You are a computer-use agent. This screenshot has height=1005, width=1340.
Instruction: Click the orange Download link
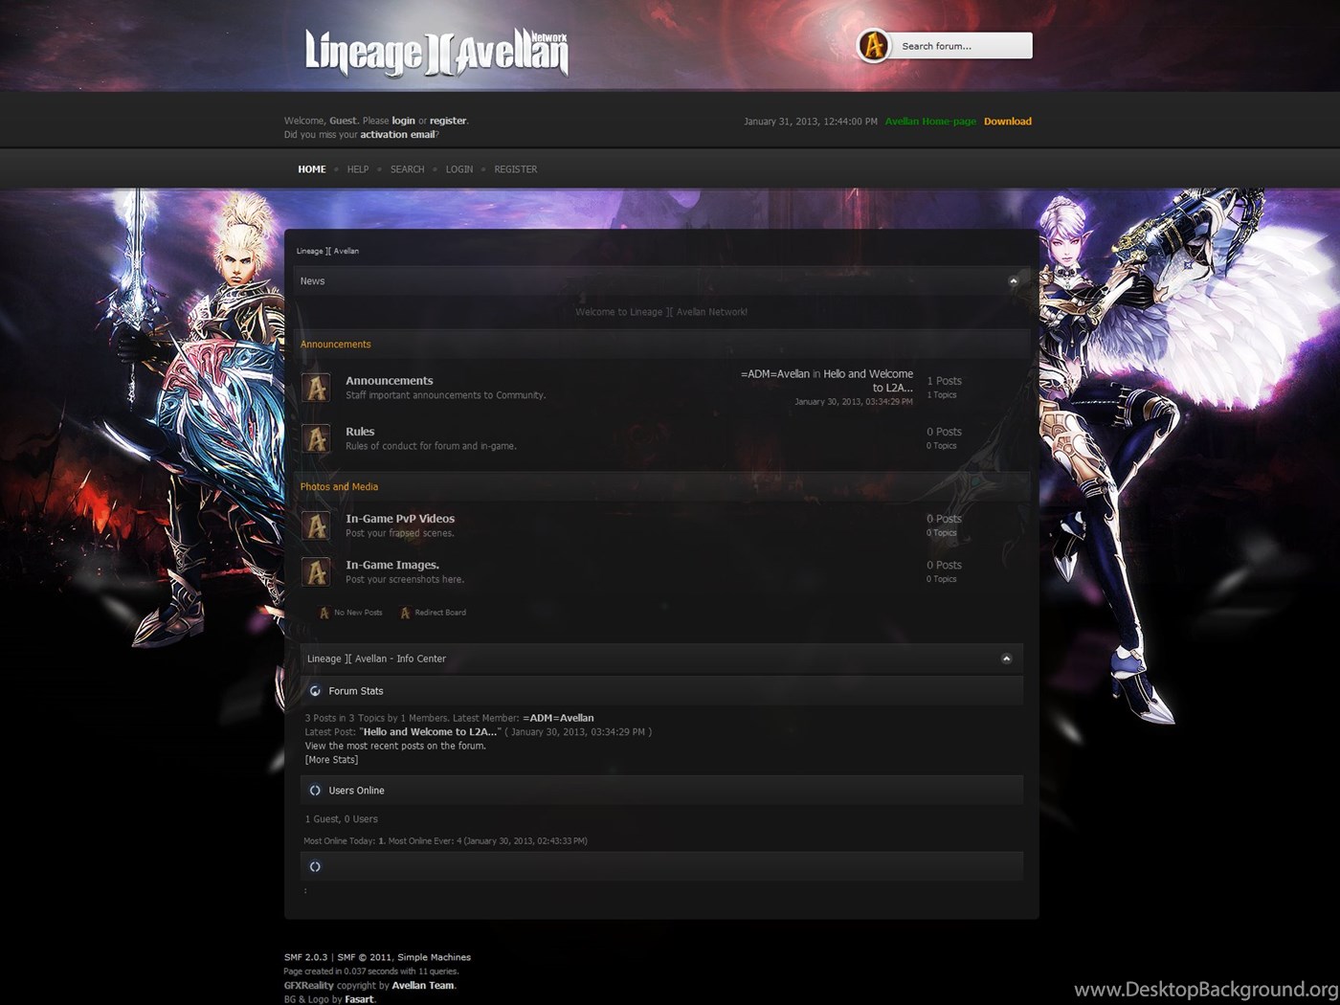click(x=1007, y=122)
